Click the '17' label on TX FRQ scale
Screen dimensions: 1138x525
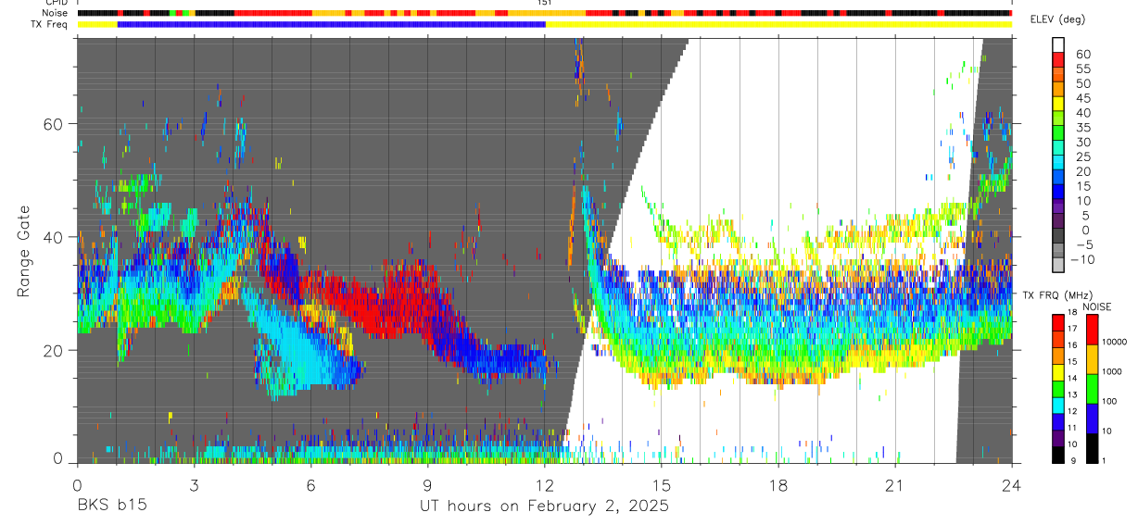point(1072,329)
